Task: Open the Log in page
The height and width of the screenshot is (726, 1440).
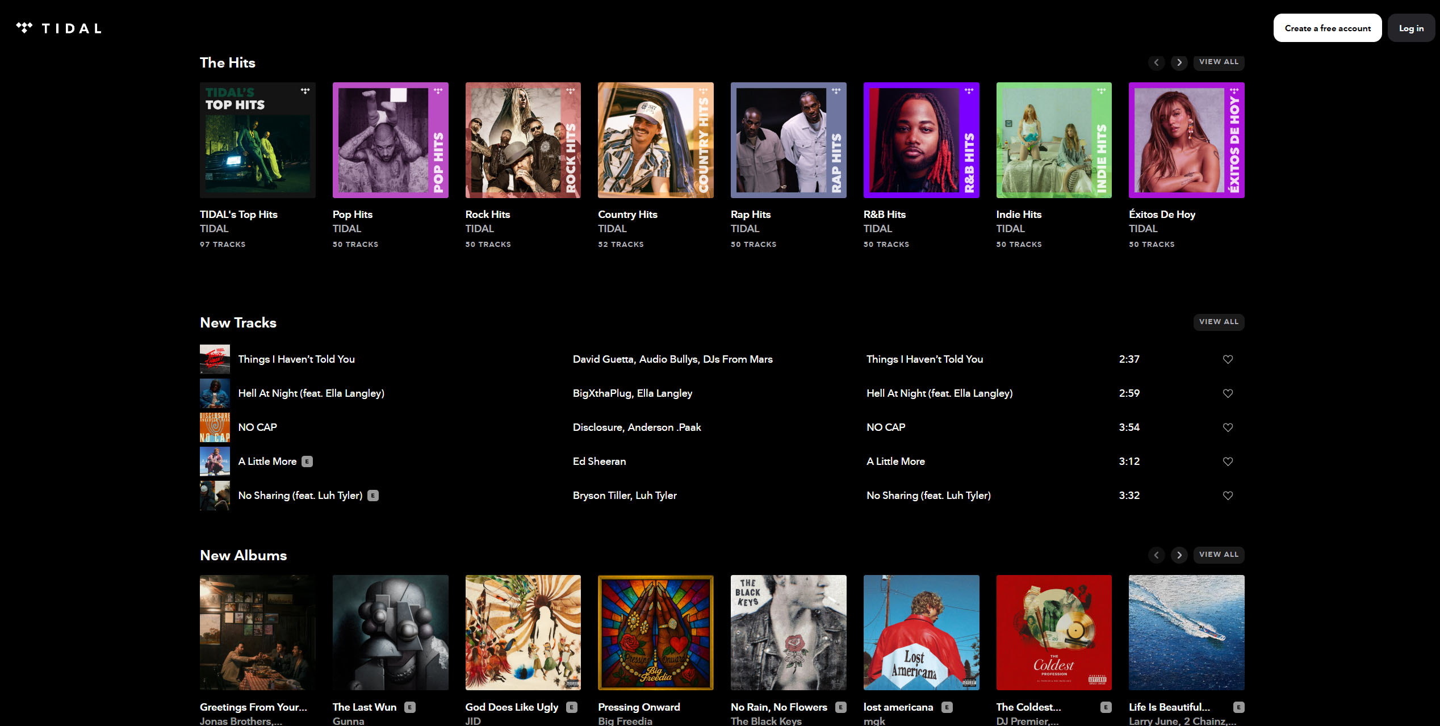Action: coord(1411,28)
